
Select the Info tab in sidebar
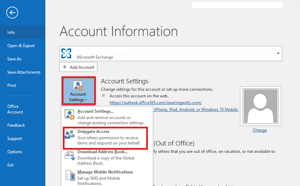tap(23, 32)
